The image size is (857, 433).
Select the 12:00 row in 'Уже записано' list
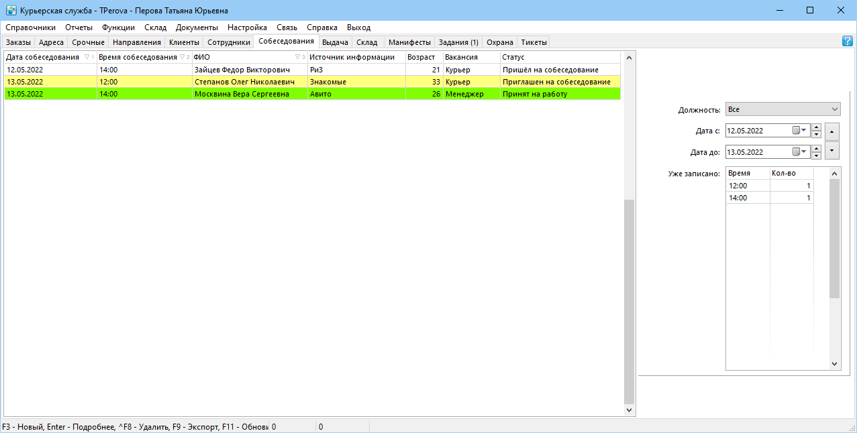click(770, 186)
